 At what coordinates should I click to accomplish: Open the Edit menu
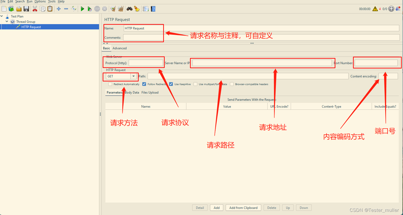coord(10,2)
